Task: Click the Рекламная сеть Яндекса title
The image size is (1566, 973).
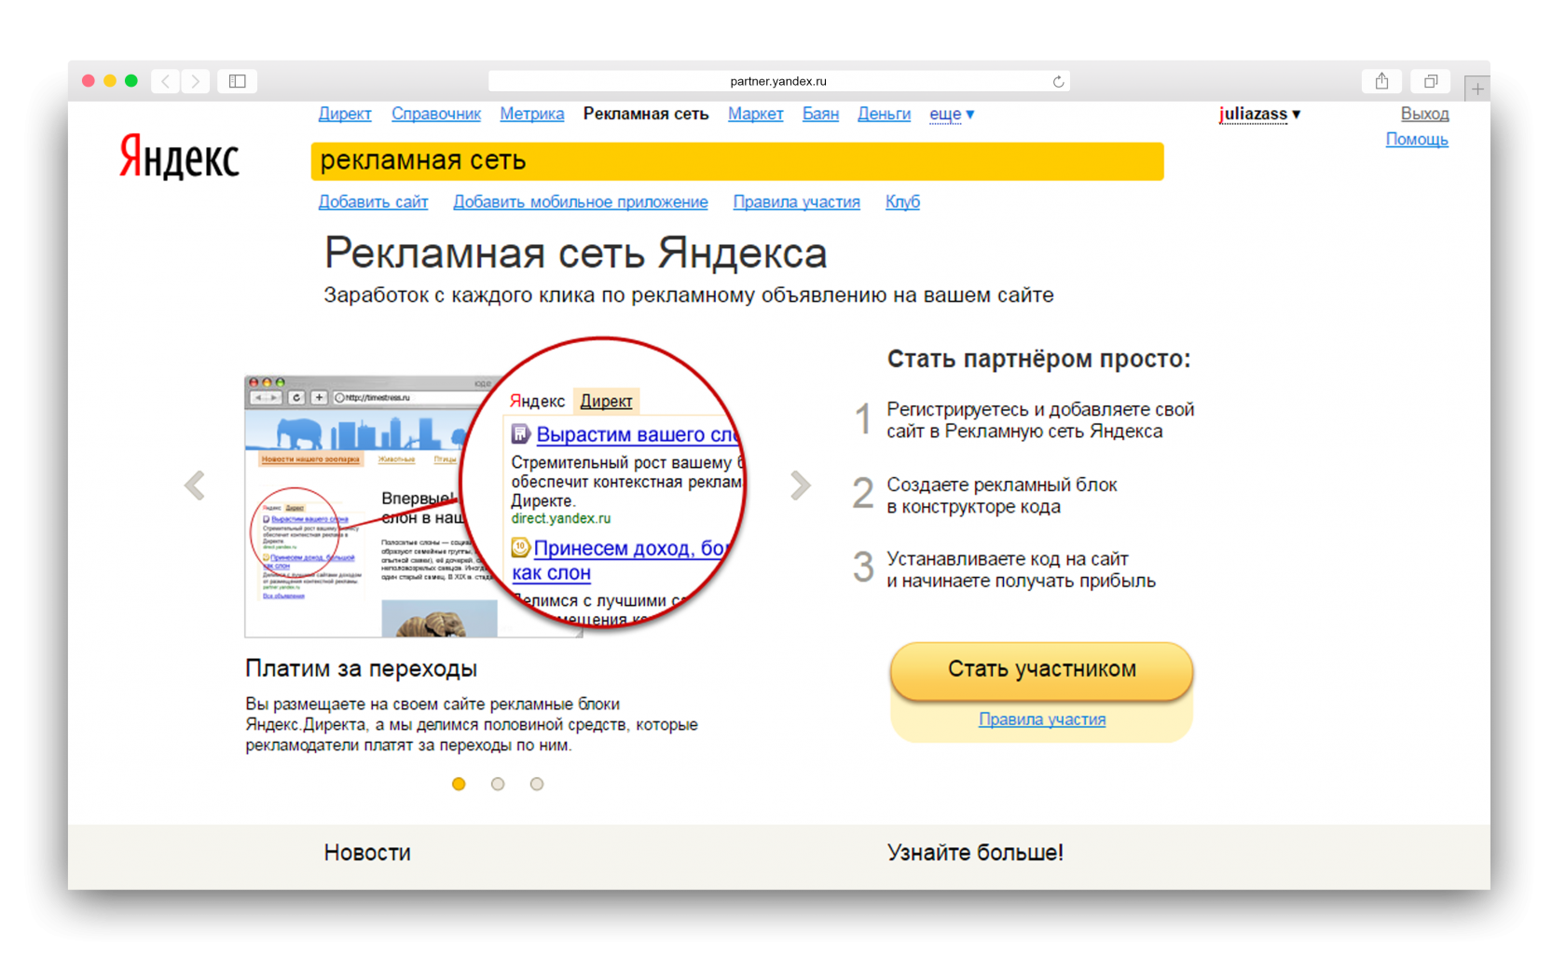Action: tap(575, 253)
